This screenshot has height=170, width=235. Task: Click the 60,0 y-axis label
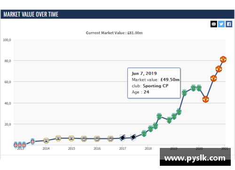[8, 82]
